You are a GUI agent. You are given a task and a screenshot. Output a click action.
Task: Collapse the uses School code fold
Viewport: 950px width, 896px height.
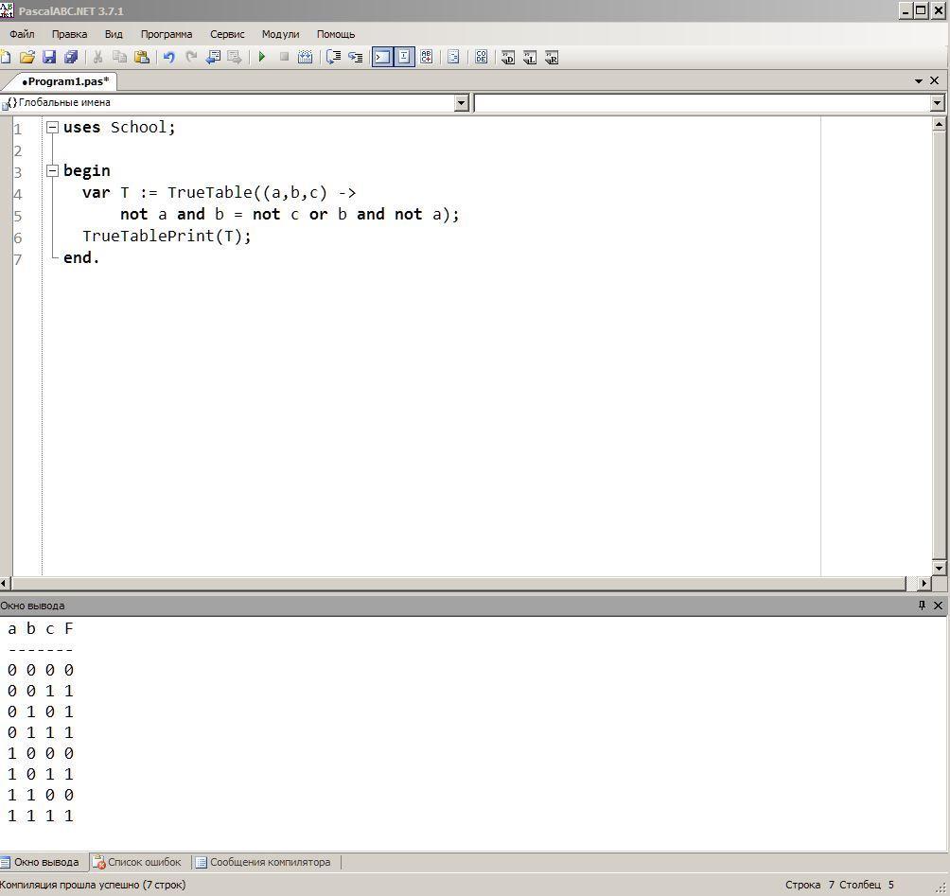click(53, 127)
